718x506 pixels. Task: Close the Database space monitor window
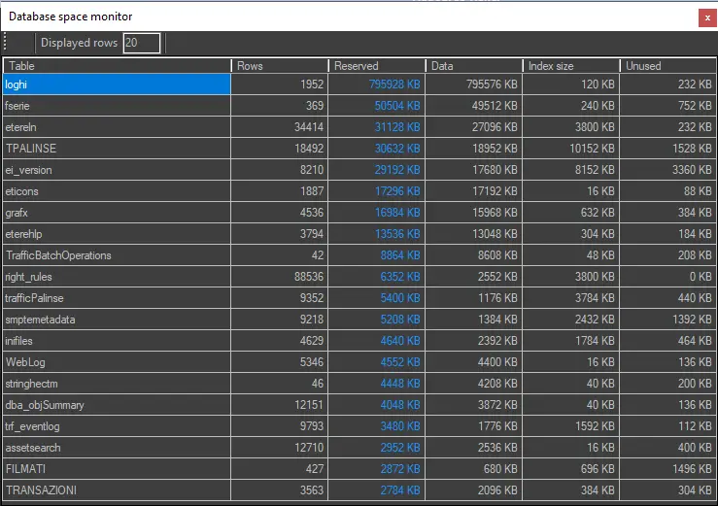[705, 17]
